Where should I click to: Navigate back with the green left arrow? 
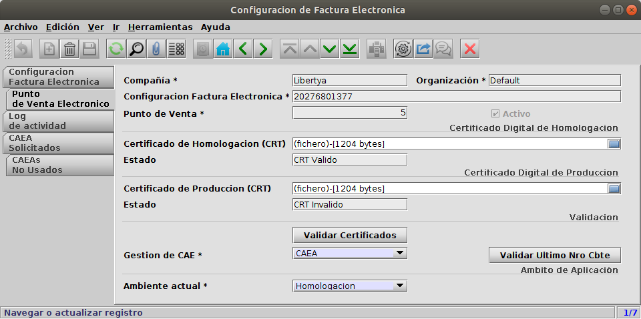point(243,49)
